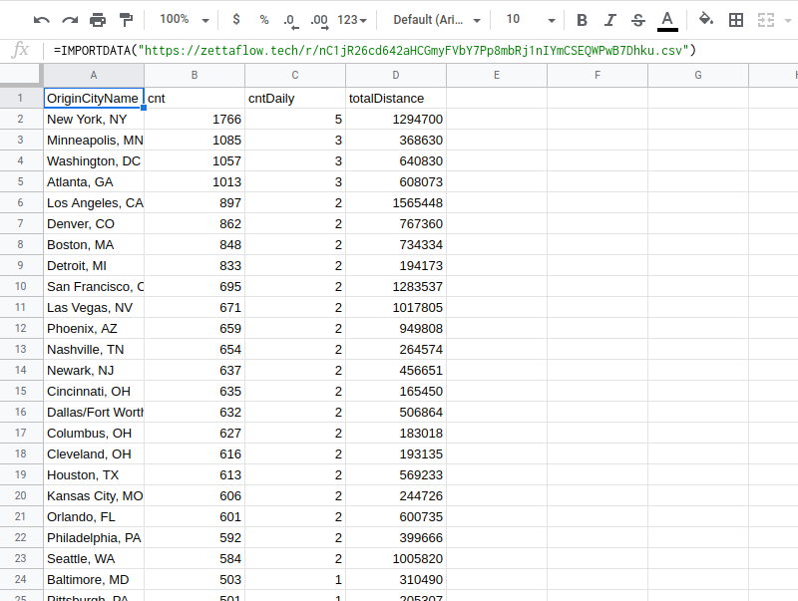Open the font size selector
Viewport: 798px width, 601px height.
521,19
